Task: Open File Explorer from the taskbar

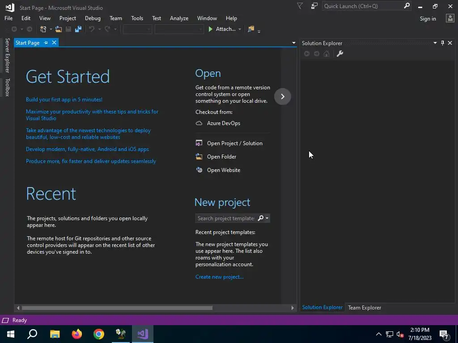Action: (x=55, y=334)
